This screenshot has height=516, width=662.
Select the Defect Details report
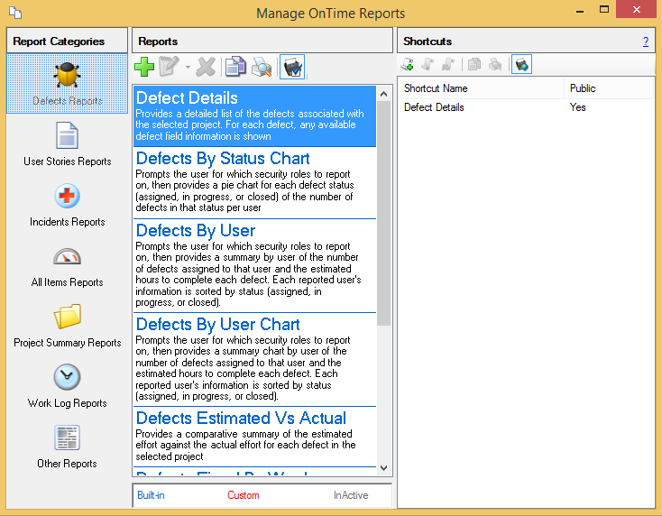click(254, 116)
